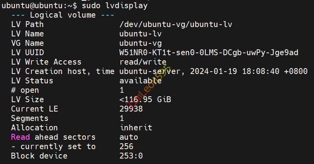This screenshot has width=314, height=164.
Task: Click the 'Logical volume' header line
Action: [63, 15]
